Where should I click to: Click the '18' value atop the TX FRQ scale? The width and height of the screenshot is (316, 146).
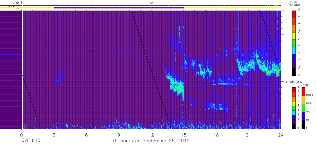[x=298, y=87]
